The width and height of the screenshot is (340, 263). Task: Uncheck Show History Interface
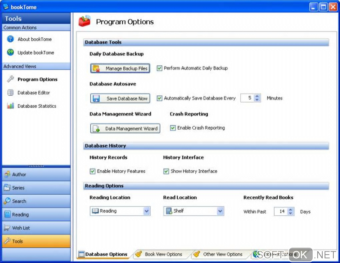(x=166, y=171)
